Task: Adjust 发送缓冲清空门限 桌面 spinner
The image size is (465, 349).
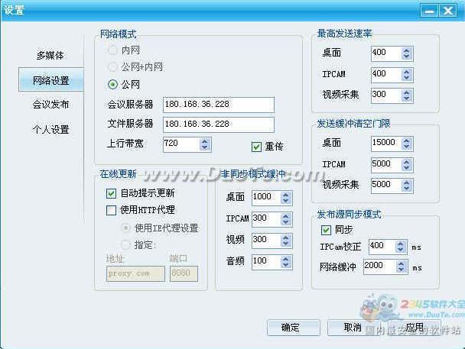Action: click(x=407, y=144)
